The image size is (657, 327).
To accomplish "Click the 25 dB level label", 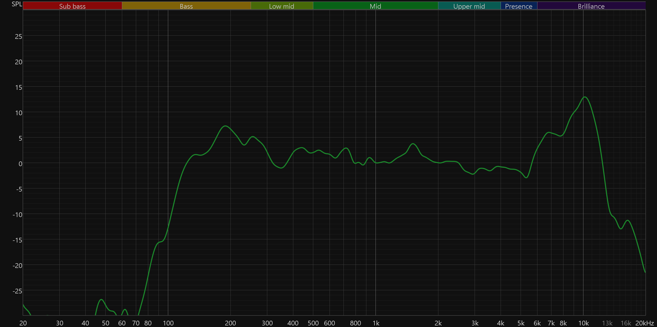I will coord(18,36).
